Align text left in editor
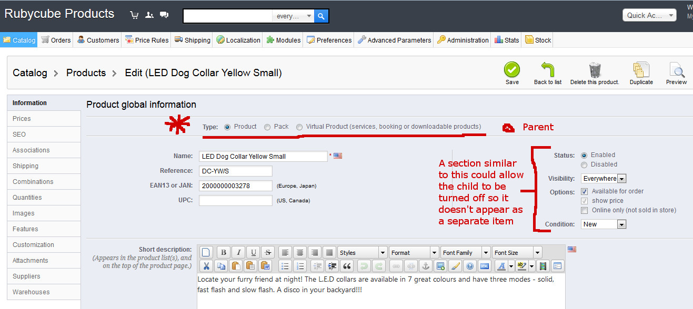This screenshot has width=693, height=309. tap(285, 252)
